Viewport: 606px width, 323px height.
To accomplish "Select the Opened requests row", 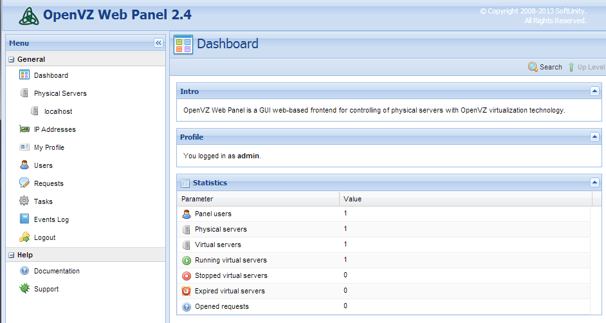I will [x=383, y=306].
